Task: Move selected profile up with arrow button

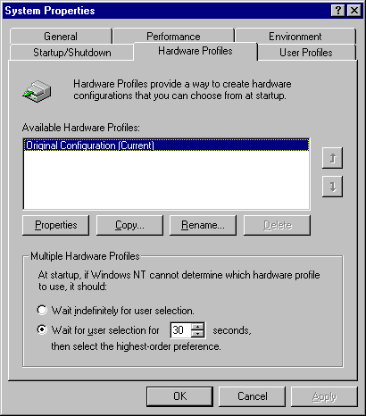Action: pos(332,158)
